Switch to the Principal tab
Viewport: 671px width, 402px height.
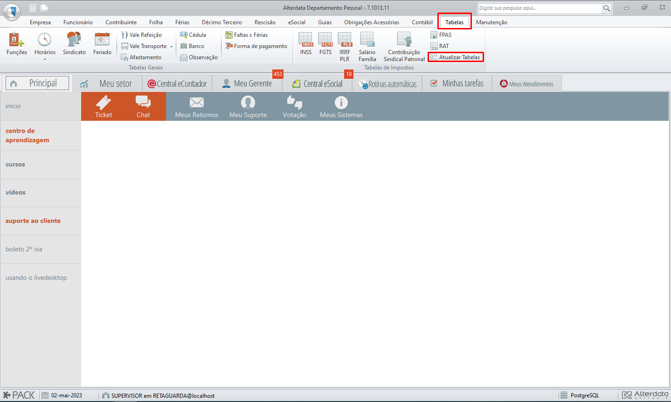37,83
